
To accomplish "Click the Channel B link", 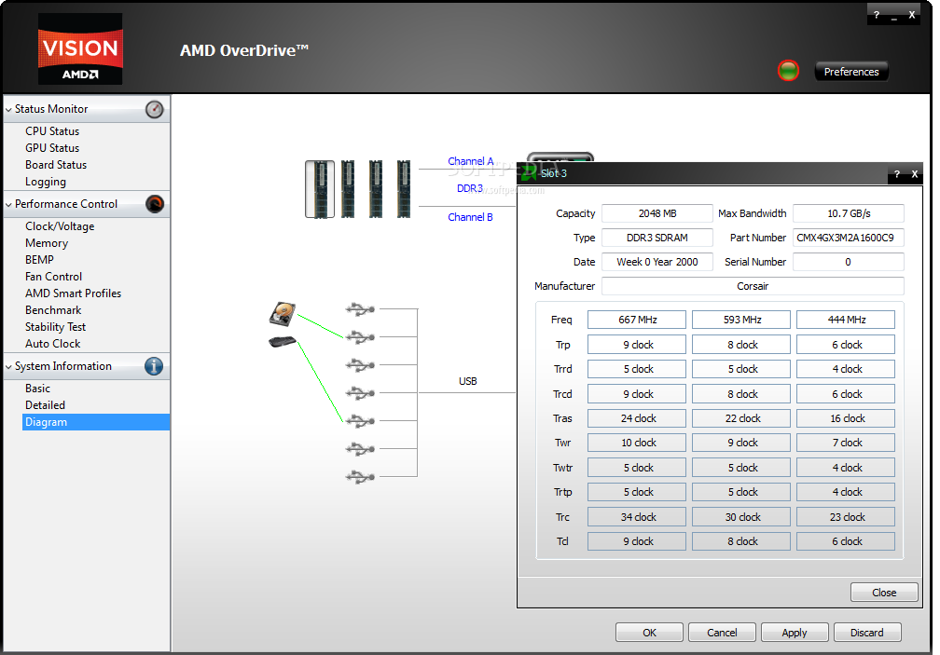I will [471, 217].
